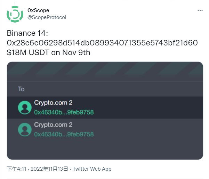Image resolution: width=209 pixels, height=179 pixels.
Task: Select the long 0x28c6c wallet address text
Action: coord(102,43)
